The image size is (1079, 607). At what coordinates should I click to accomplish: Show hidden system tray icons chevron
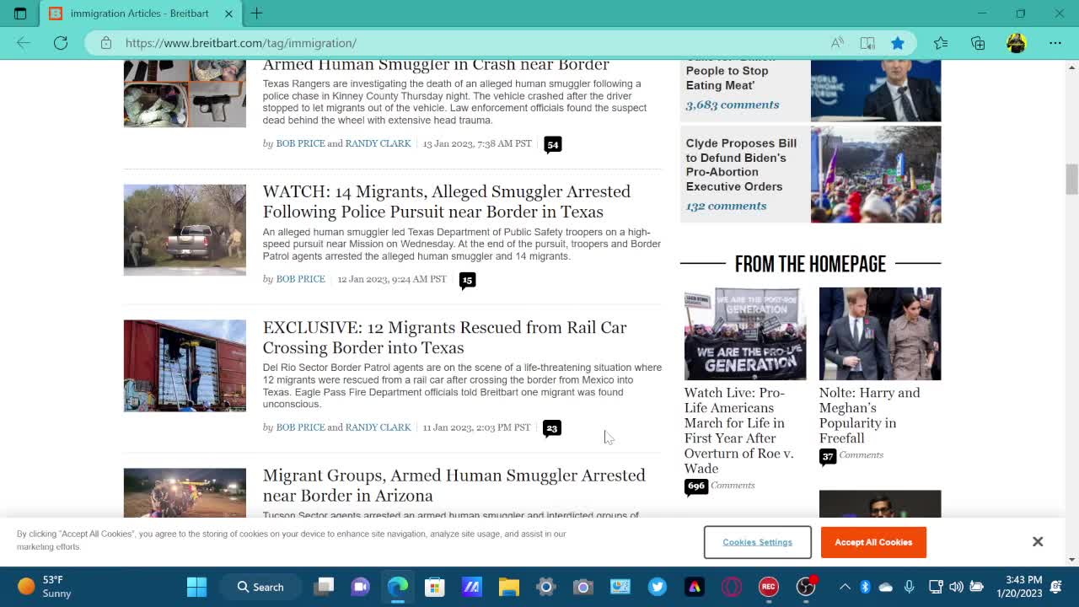[x=845, y=587]
